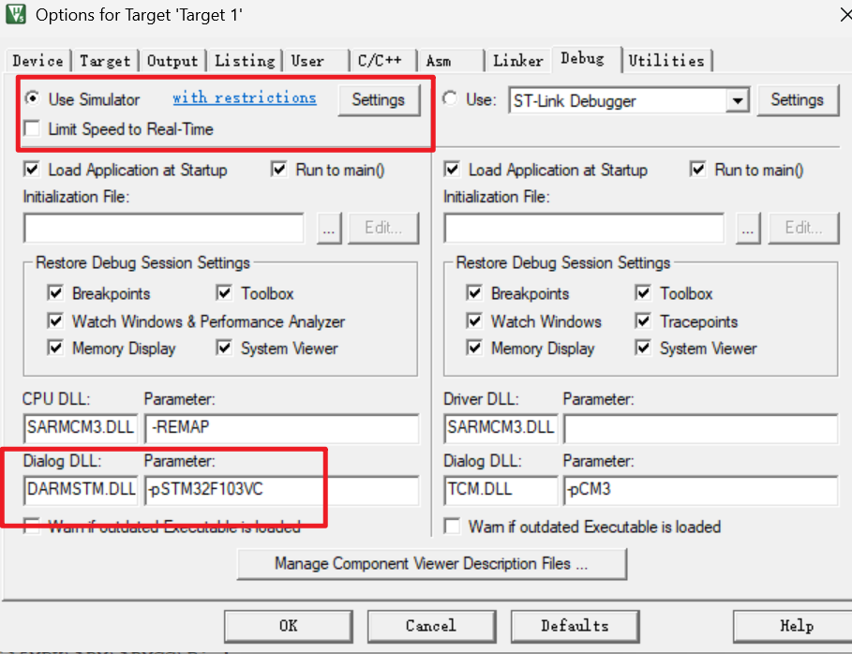
Task: Switch to the Device tab
Action: pyautogui.click(x=37, y=60)
